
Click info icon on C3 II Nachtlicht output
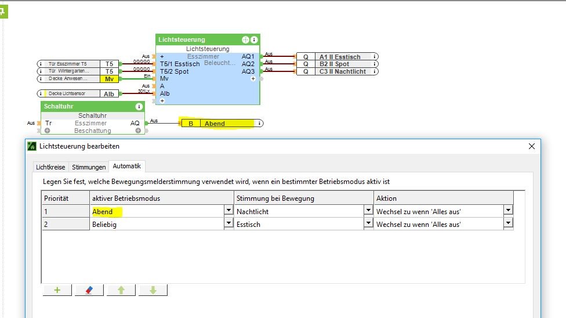pos(375,71)
